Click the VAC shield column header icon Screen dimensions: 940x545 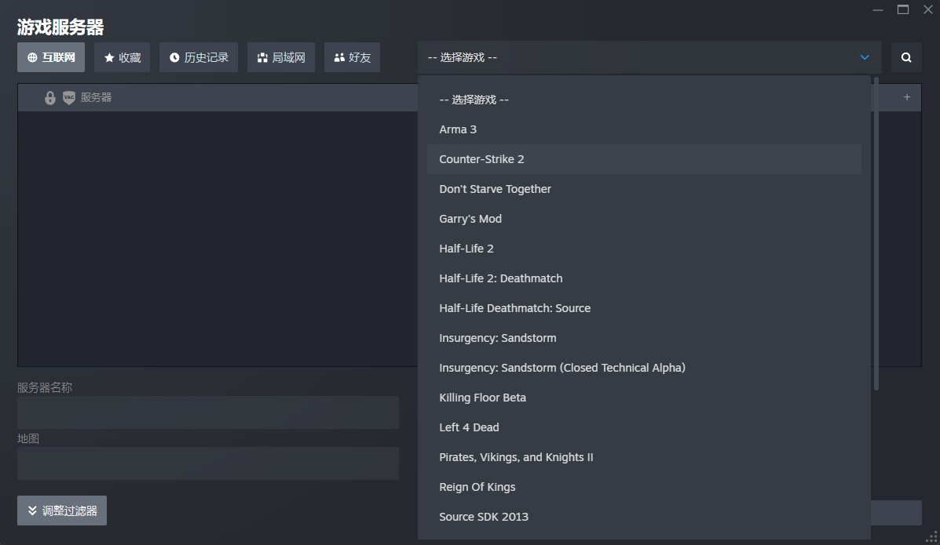tap(69, 98)
